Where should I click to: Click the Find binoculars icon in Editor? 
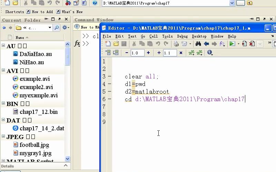coord(198,44)
